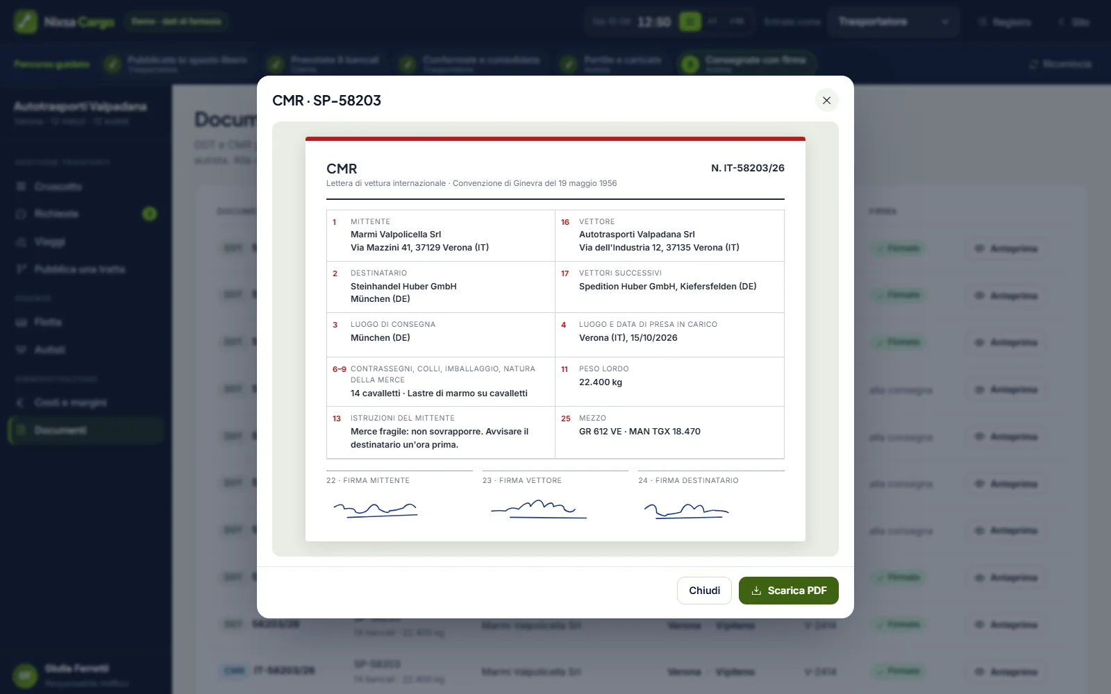Click vehicle value GR 612 VE MAN TGX
The width and height of the screenshot is (1111, 694).
pyautogui.click(x=640, y=432)
